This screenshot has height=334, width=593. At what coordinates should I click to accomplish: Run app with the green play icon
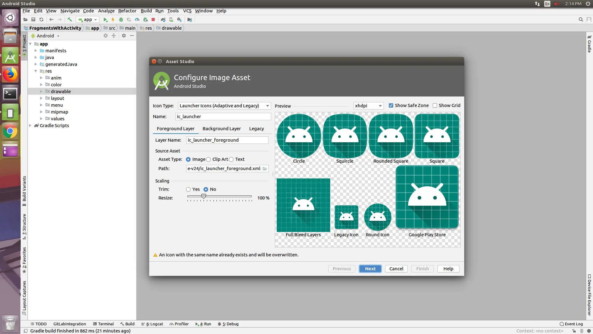(105, 19)
